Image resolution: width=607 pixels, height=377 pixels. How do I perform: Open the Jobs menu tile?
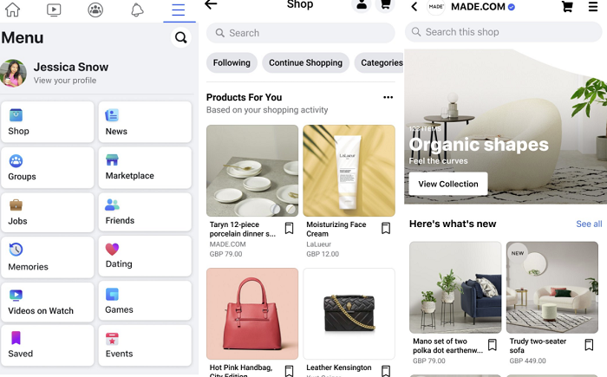pyautogui.click(x=48, y=212)
